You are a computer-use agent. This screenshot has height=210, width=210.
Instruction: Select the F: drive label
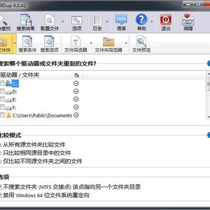tap(14, 107)
